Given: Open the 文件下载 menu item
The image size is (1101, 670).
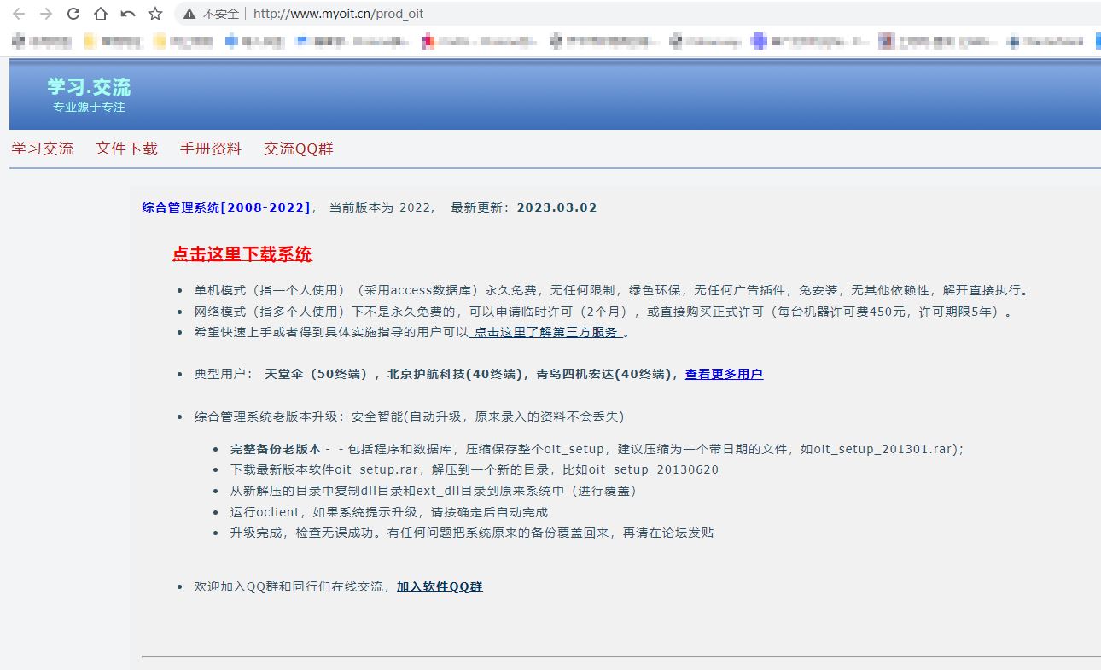Looking at the screenshot, I should click(x=126, y=149).
